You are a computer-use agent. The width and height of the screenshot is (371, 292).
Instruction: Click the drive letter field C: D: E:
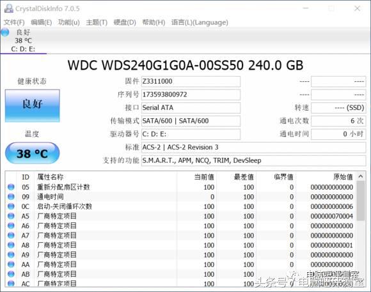pyautogui.click(x=191, y=134)
